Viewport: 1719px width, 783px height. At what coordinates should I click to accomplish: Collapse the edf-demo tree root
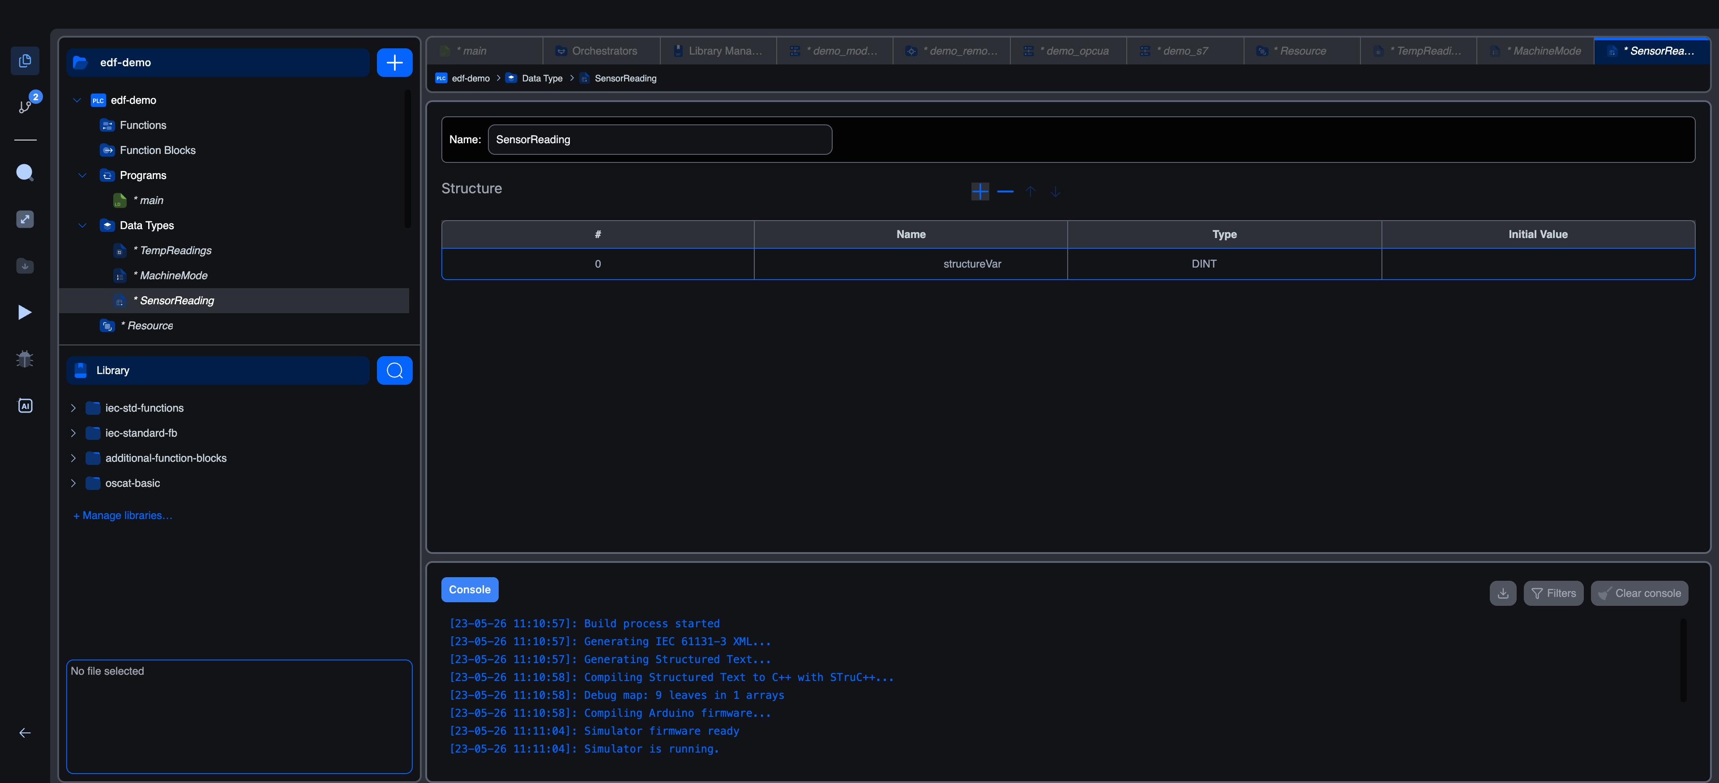pyautogui.click(x=77, y=100)
